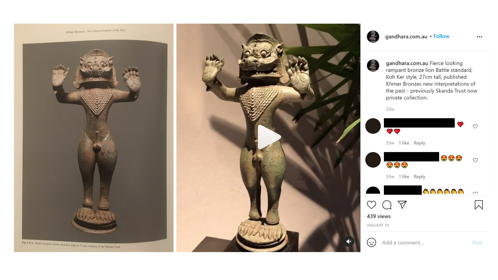Open the first commenter's dark avatar
Screen dimensions: 498x280
(373, 126)
